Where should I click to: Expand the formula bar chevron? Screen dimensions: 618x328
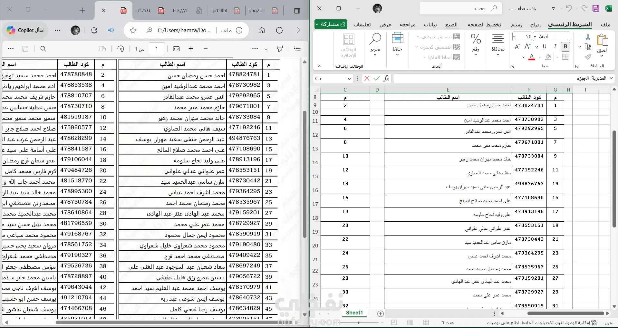611,78
